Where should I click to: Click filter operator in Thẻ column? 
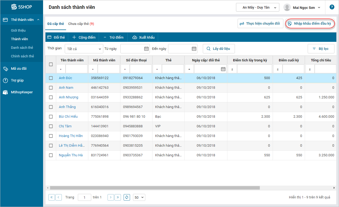pyautogui.click(x=157, y=69)
